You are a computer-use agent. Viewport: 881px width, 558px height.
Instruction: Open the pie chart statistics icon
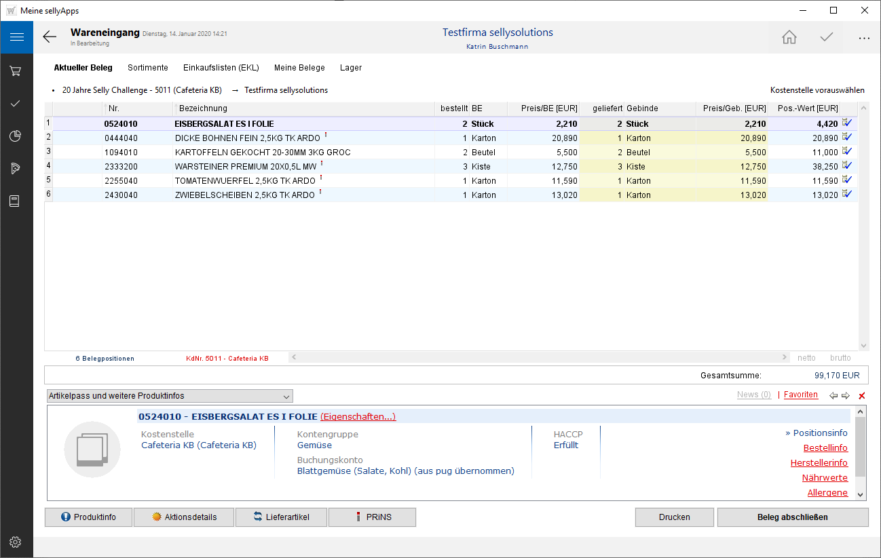16,136
